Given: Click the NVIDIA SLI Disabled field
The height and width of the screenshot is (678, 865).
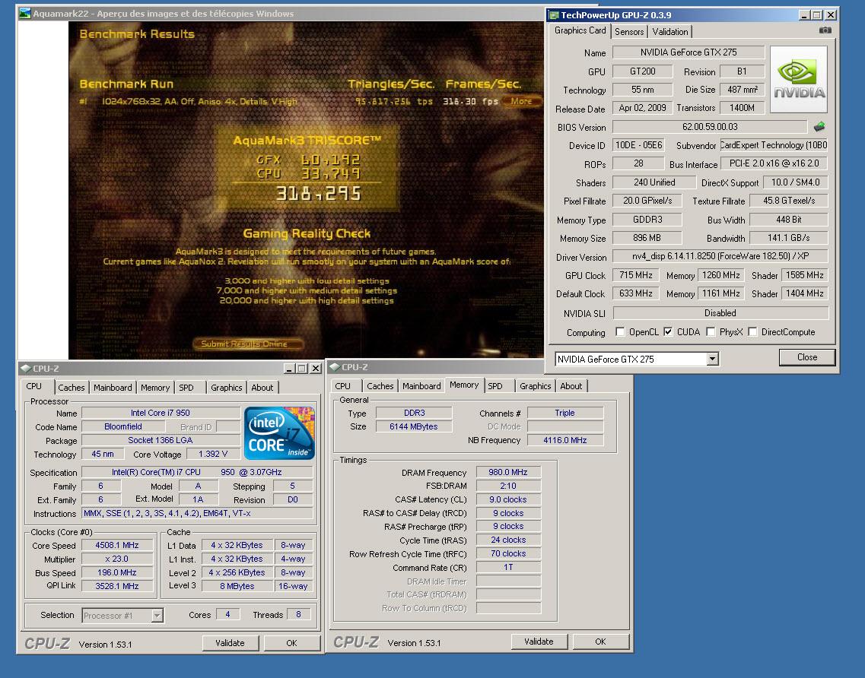Looking at the screenshot, I should pyautogui.click(x=720, y=312).
